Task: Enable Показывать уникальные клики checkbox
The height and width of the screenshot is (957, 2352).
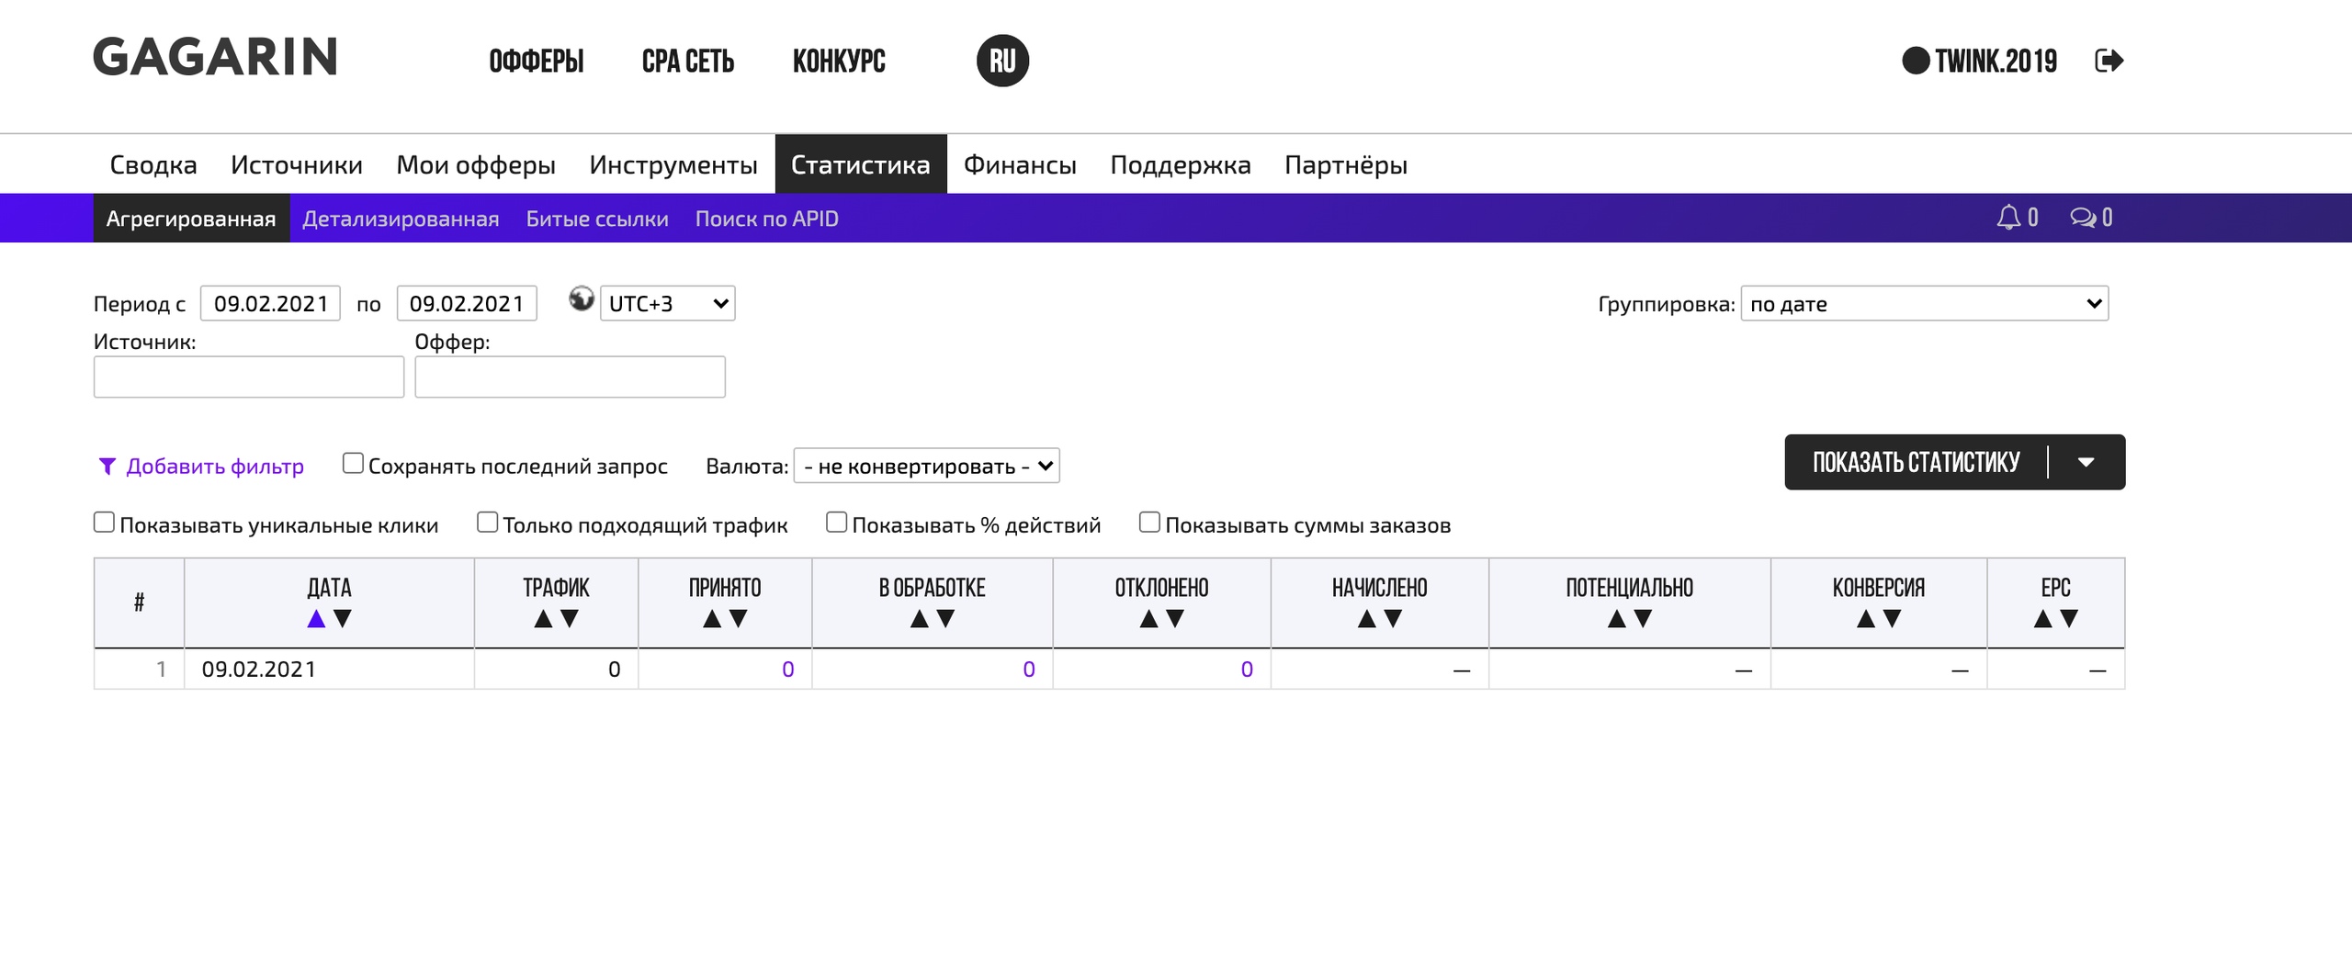Action: 105,523
